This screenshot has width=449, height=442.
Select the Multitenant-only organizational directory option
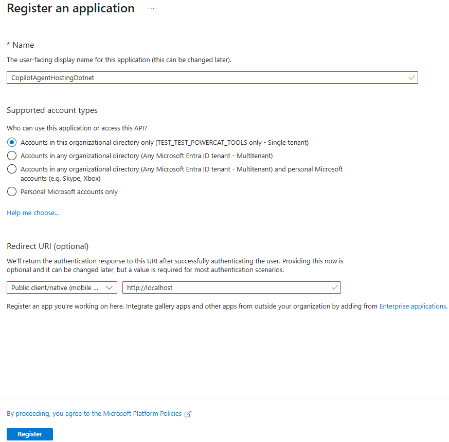tap(11, 156)
